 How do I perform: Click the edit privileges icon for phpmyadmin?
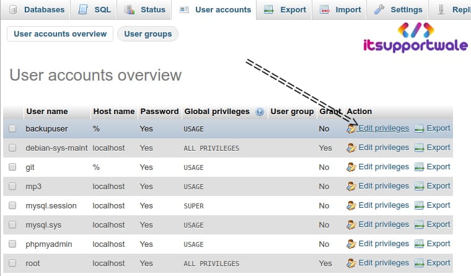coord(351,244)
